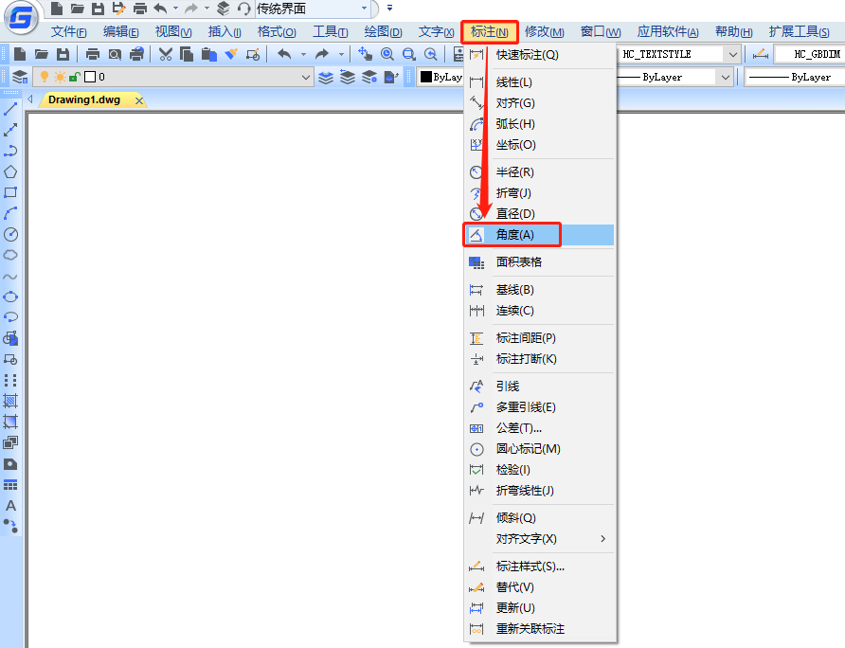Choose 圆心标记(M) entry
Screen dimensions: 845x648
pyautogui.click(x=540, y=449)
